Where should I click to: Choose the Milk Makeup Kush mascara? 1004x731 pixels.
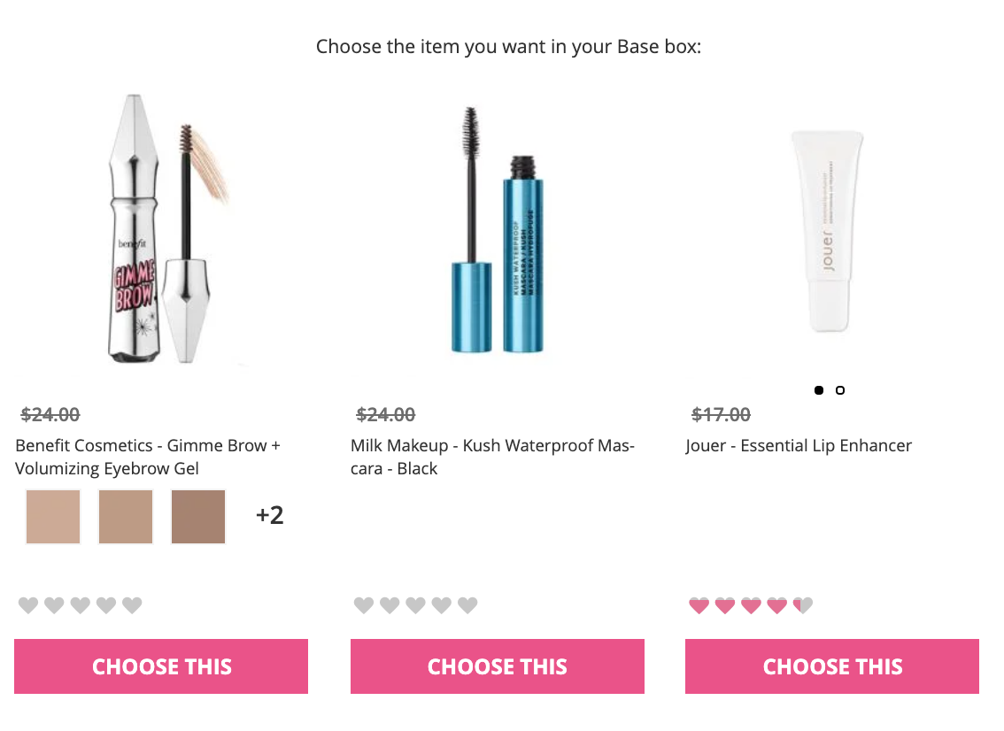pos(497,666)
